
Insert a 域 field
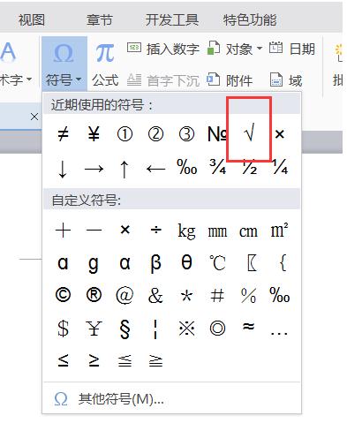coord(286,80)
